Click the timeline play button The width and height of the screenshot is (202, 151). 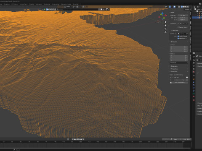[79, 139]
